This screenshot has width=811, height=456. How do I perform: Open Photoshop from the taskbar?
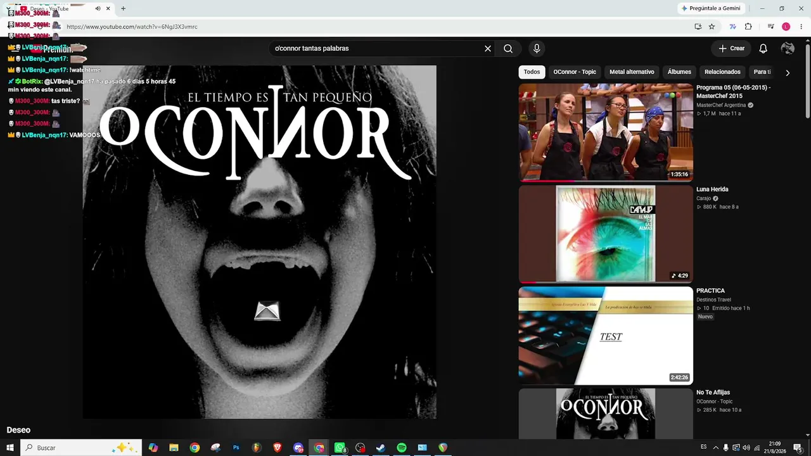236,448
